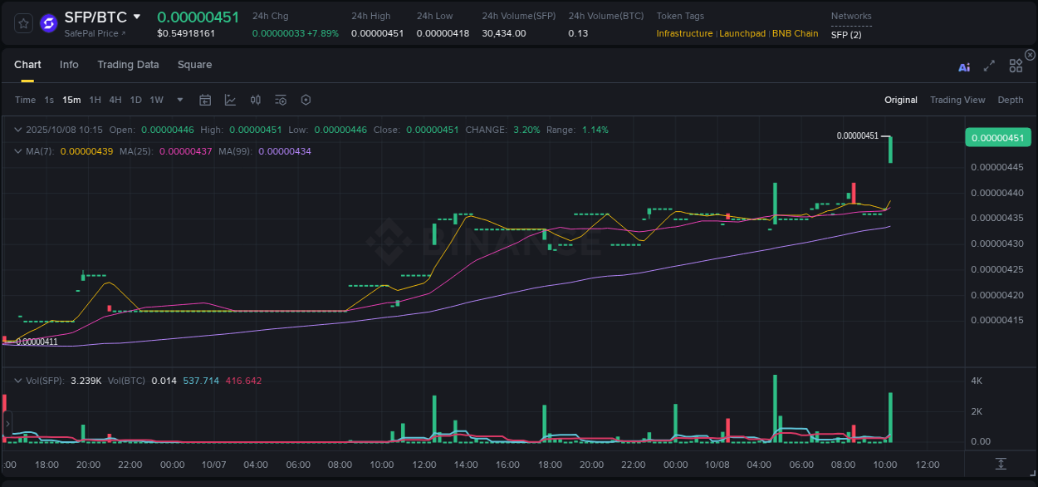Expand the chart to fullscreen
Image resolution: width=1038 pixels, height=487 pixels.
(988, 66)
